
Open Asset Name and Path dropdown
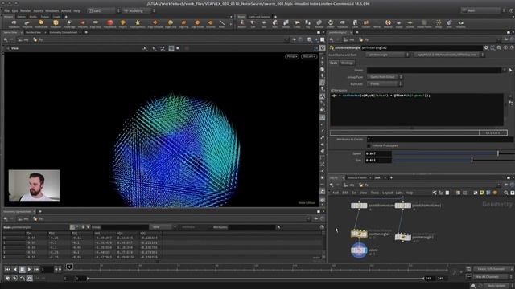point(388,55)
